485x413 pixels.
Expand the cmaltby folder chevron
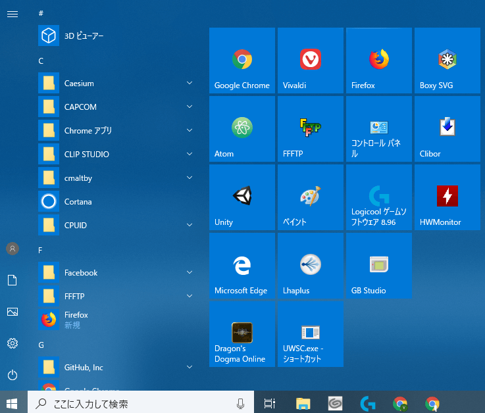tap(190, 178)
